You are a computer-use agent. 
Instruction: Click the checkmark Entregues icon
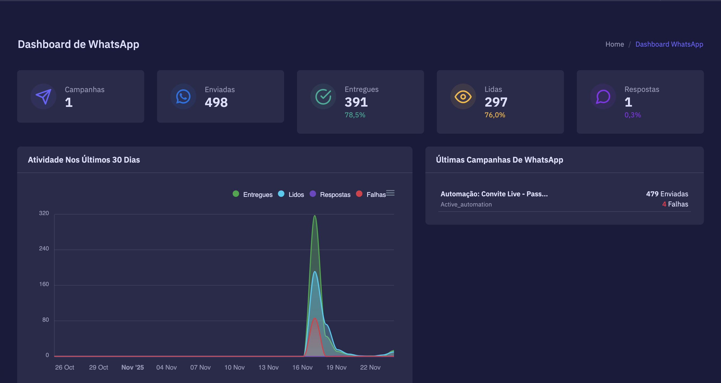(323, 96)
